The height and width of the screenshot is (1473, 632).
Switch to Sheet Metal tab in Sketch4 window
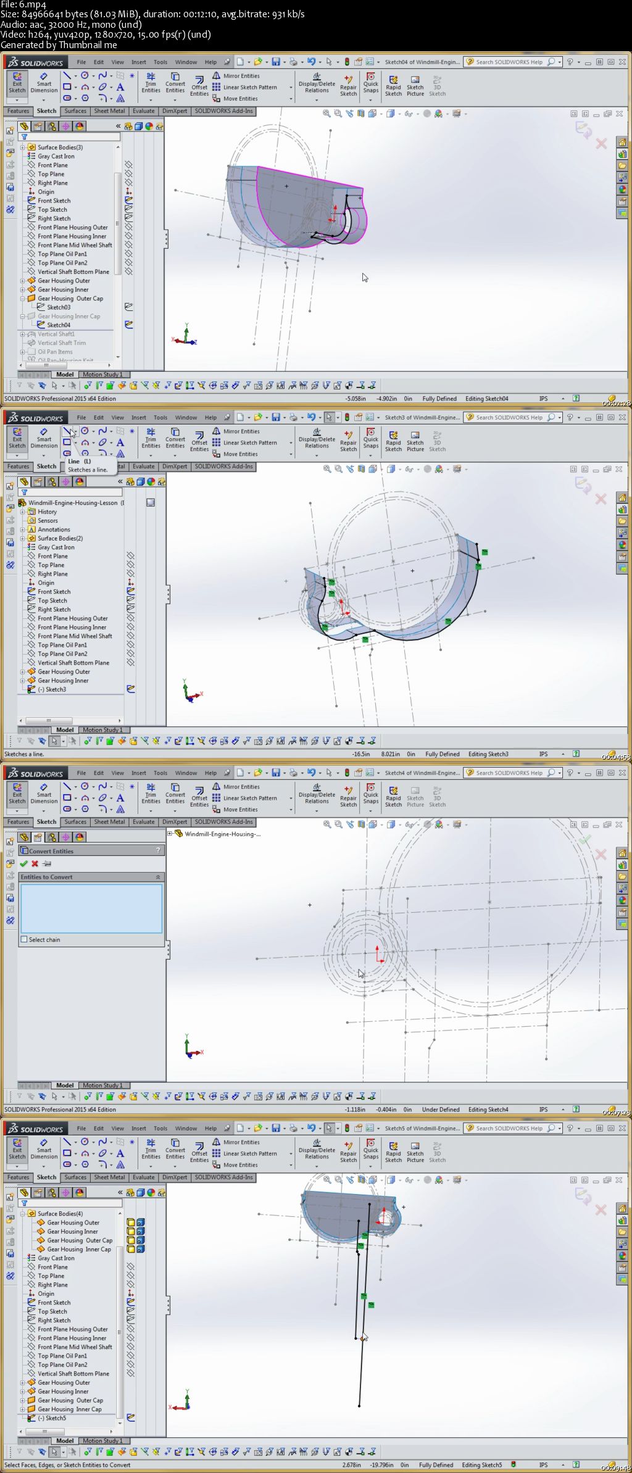tap(109, 822)
